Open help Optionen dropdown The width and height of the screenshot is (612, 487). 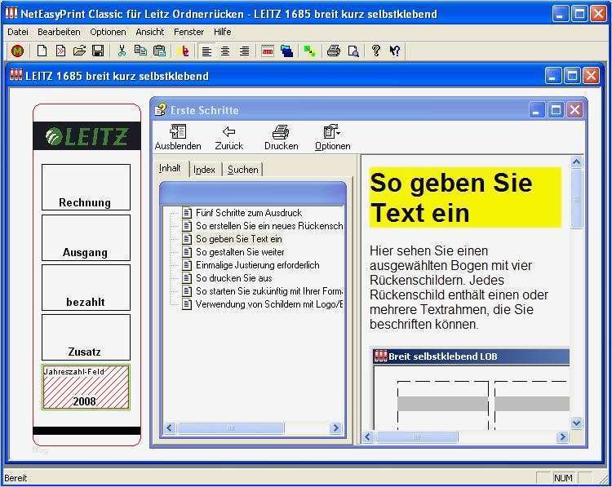tap(333, 137)
